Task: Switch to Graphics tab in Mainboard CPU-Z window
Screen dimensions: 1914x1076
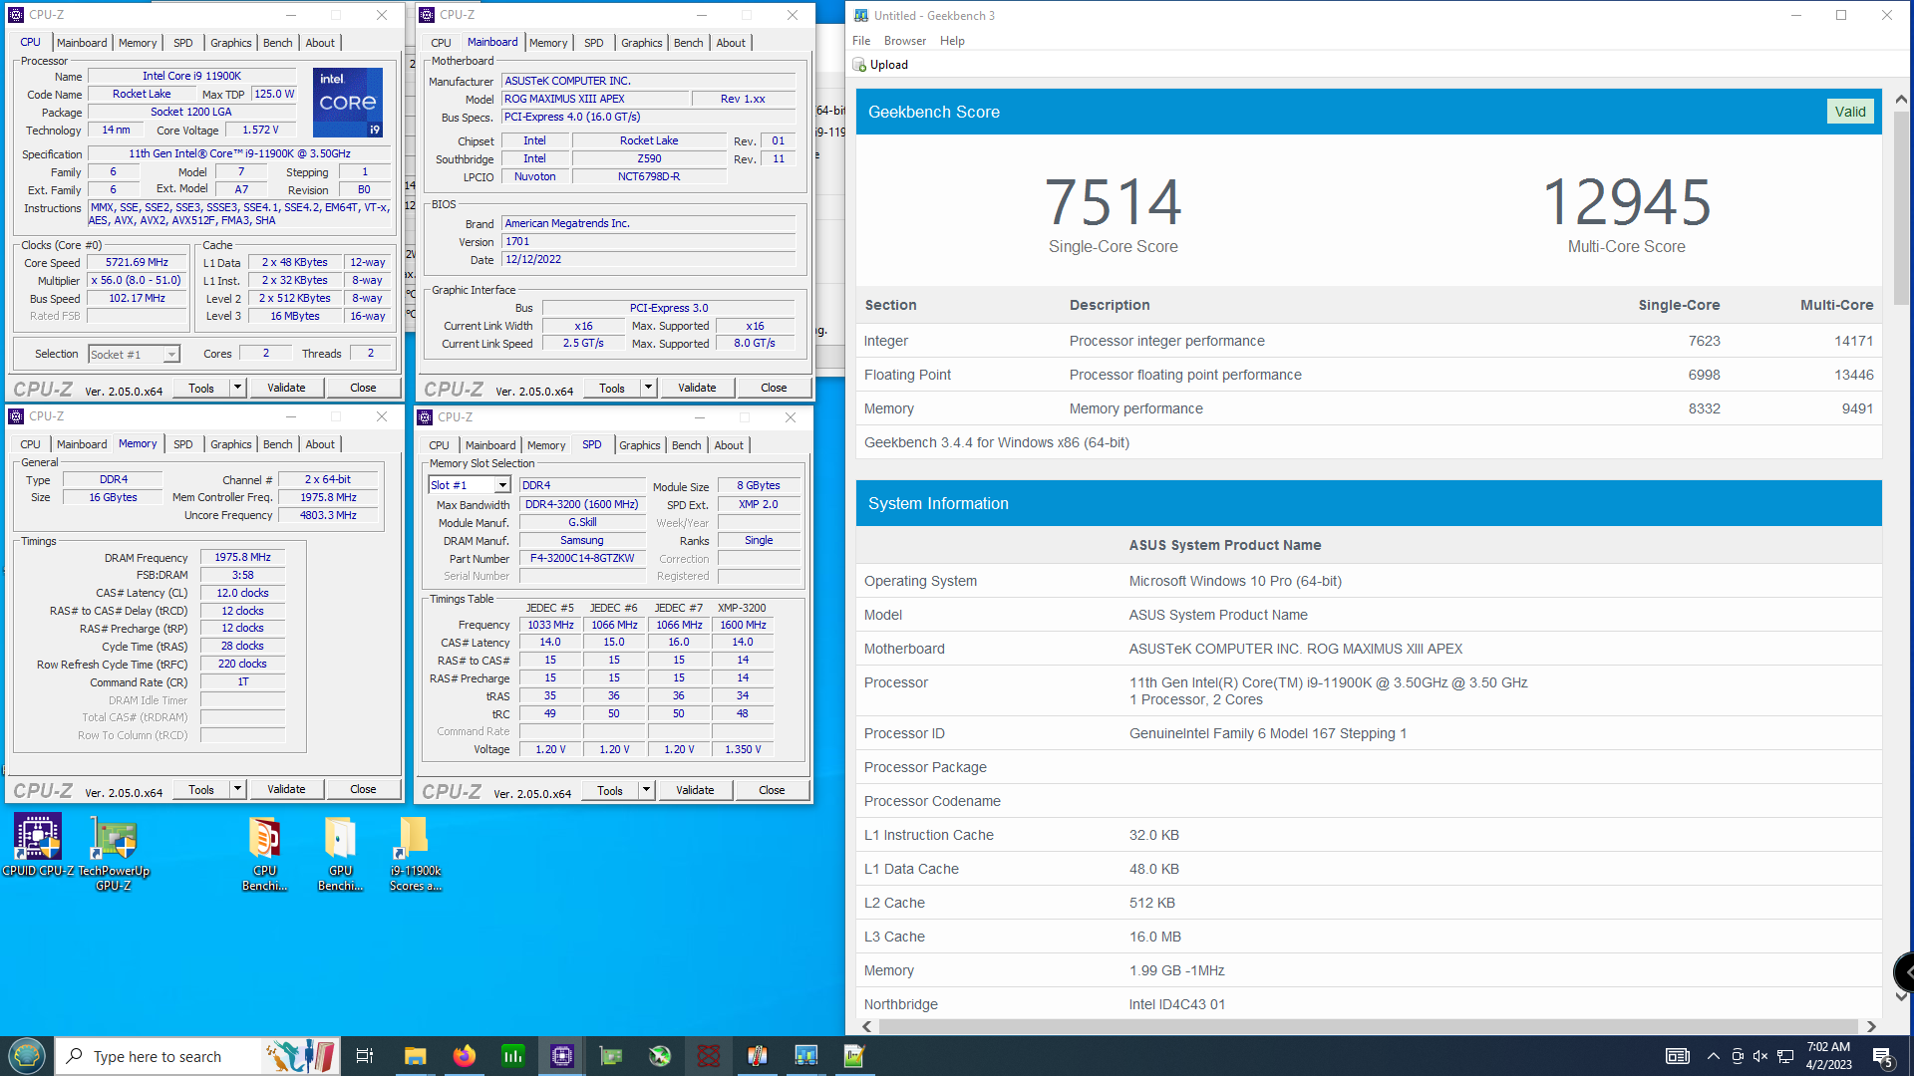Action: click(x=642, y=43)
